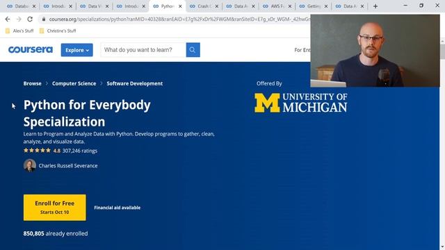Close the Getting tab
445x250 pixels.
tap(326, 6)
